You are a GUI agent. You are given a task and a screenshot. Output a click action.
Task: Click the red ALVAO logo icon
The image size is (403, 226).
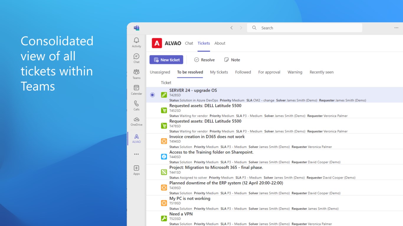point(157,43)
